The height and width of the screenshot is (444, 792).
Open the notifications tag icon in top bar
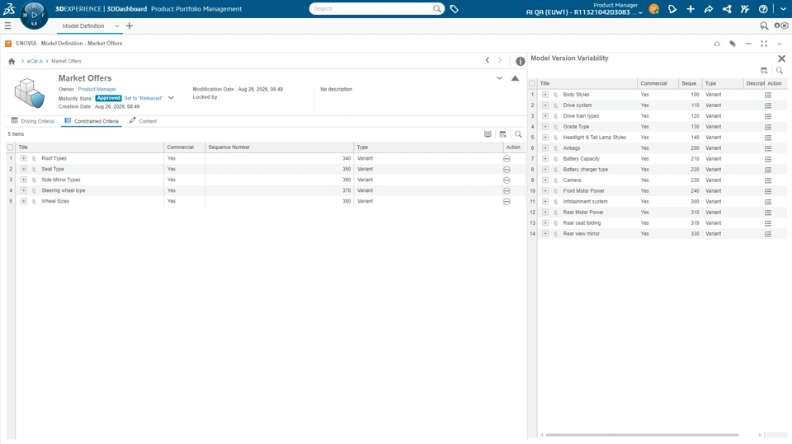[672, 8]
